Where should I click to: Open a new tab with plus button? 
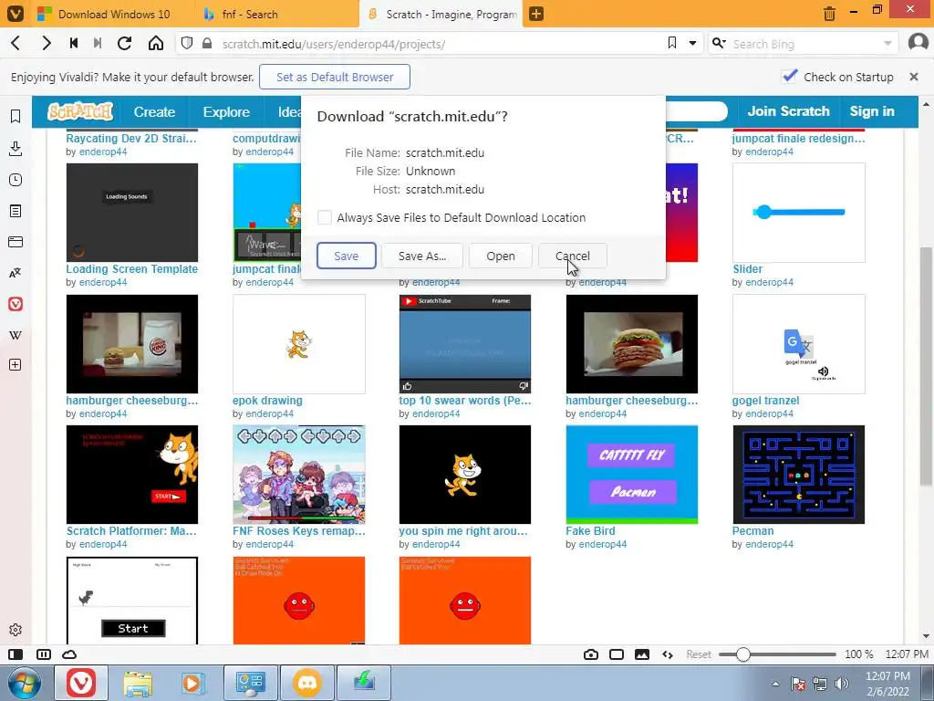pyautogui.click(x=536, y=14)
